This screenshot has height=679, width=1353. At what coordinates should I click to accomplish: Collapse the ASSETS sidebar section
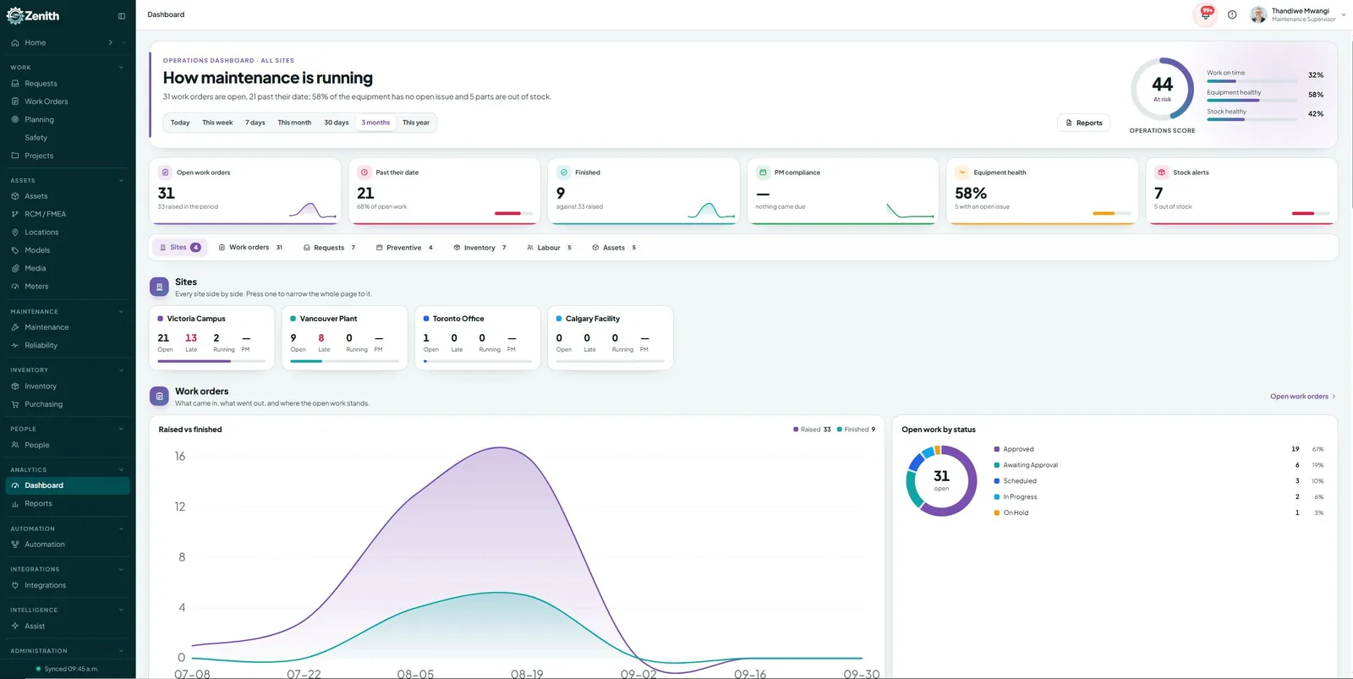[121, 180]
